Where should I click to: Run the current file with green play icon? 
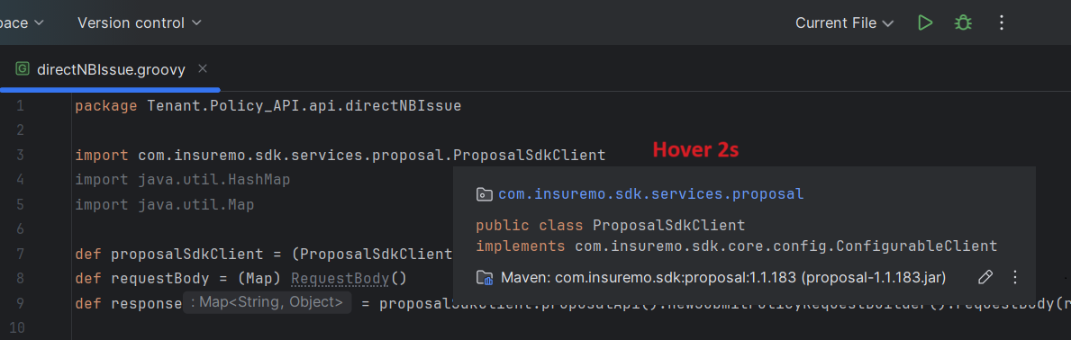tap(925, 22)
